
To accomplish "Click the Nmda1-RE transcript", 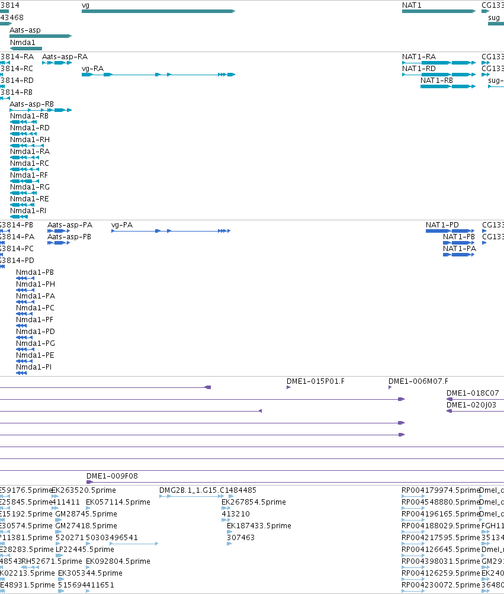I will pos(22,205).
